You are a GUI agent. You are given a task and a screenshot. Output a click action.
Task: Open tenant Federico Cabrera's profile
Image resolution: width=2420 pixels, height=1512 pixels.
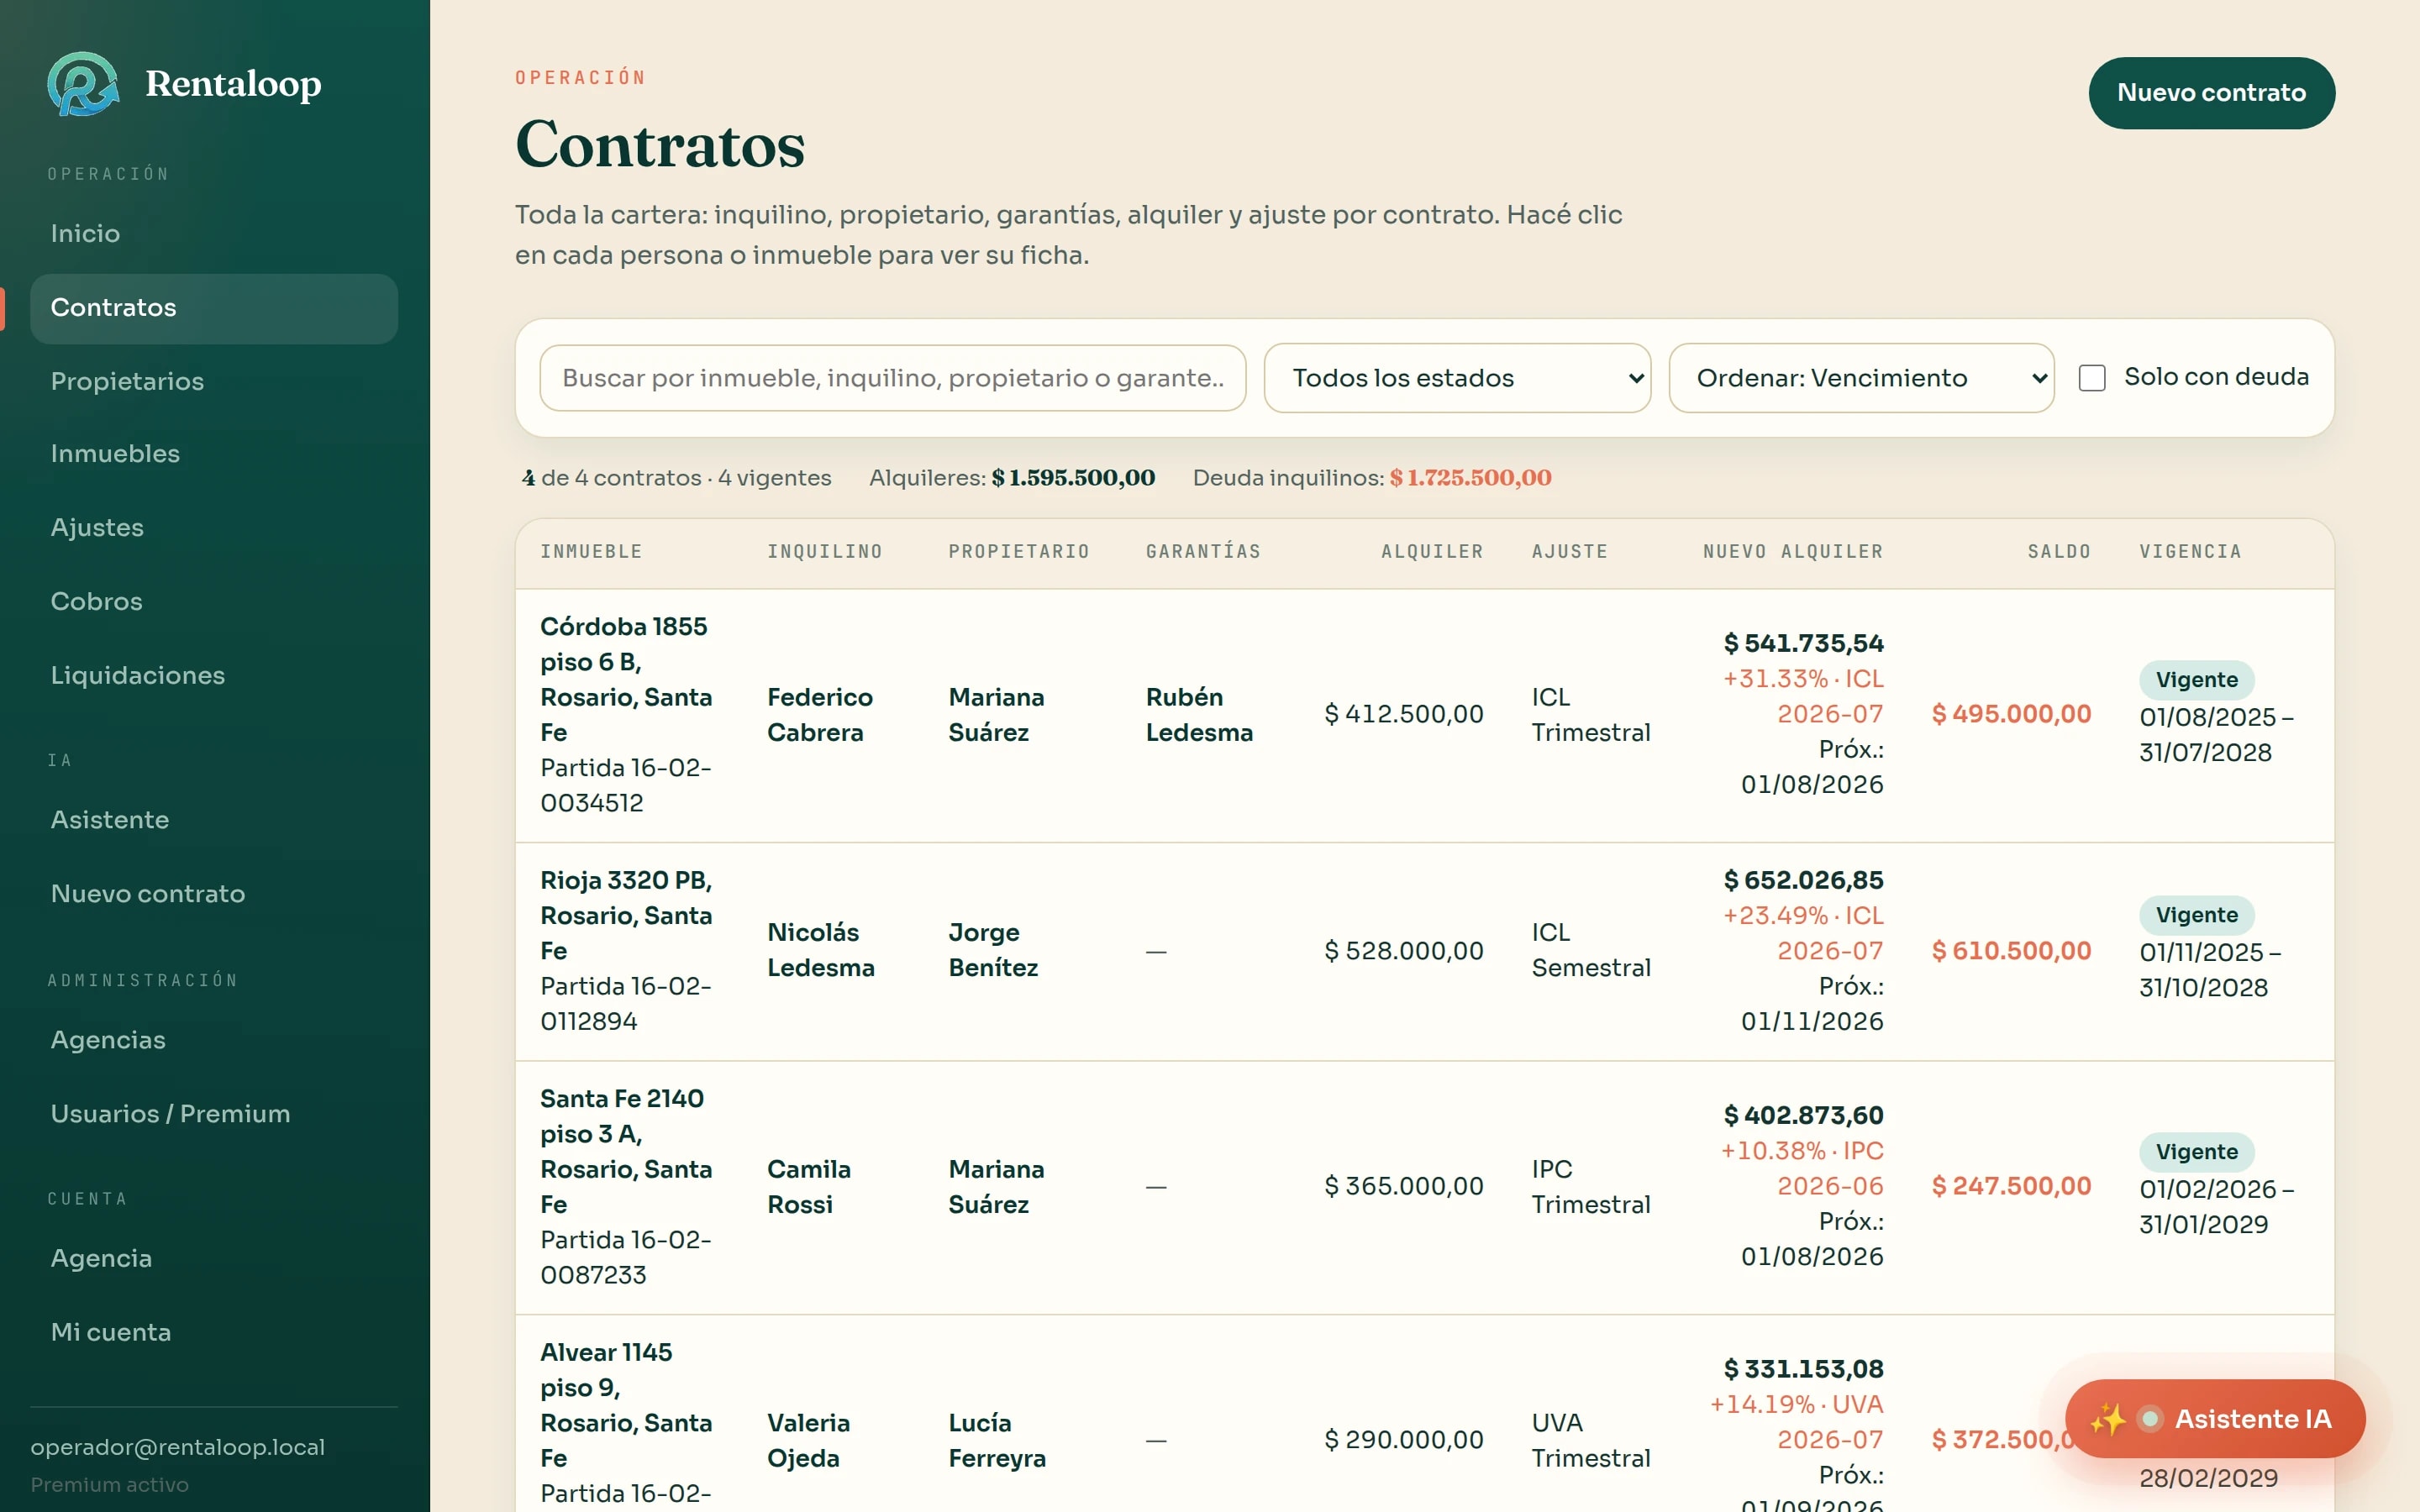pyautogui.click(x=820, y=715)
